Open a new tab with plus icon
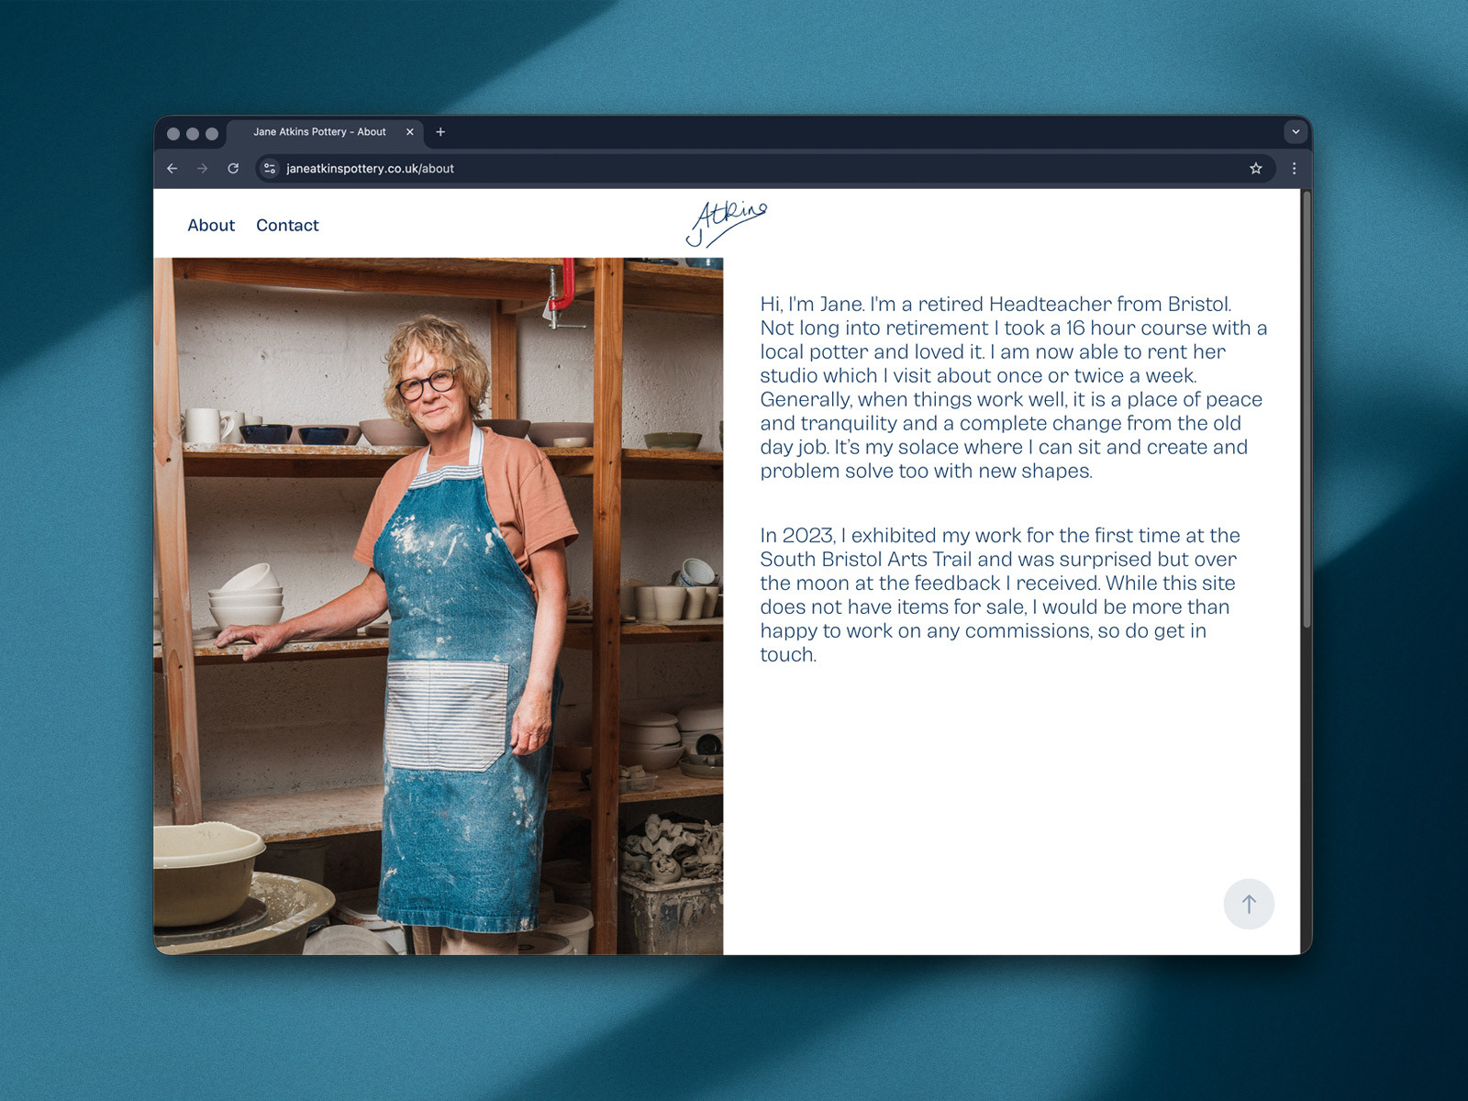Screen dimensions: 1468x1101 pyautogui.click(x=440, y=132)
